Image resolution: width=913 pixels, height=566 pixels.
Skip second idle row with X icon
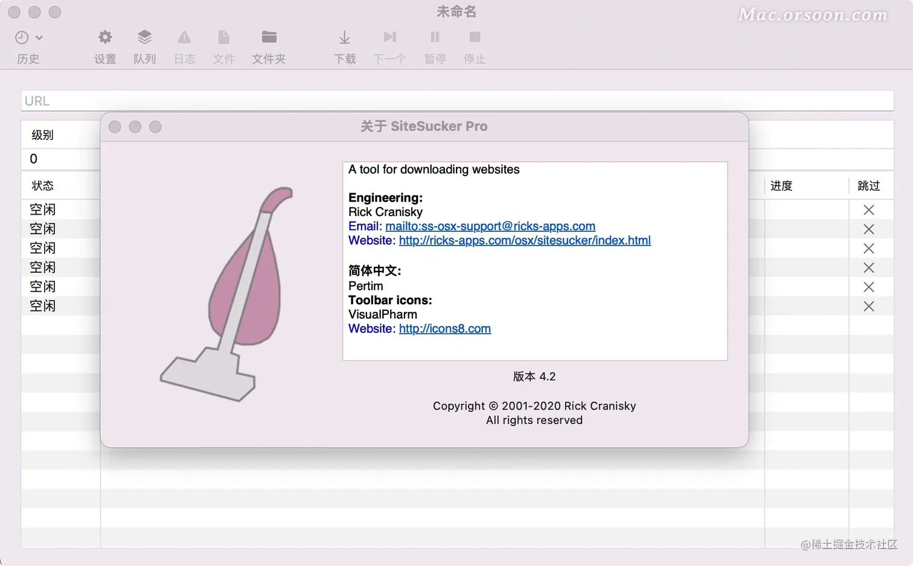click(868, 229)
